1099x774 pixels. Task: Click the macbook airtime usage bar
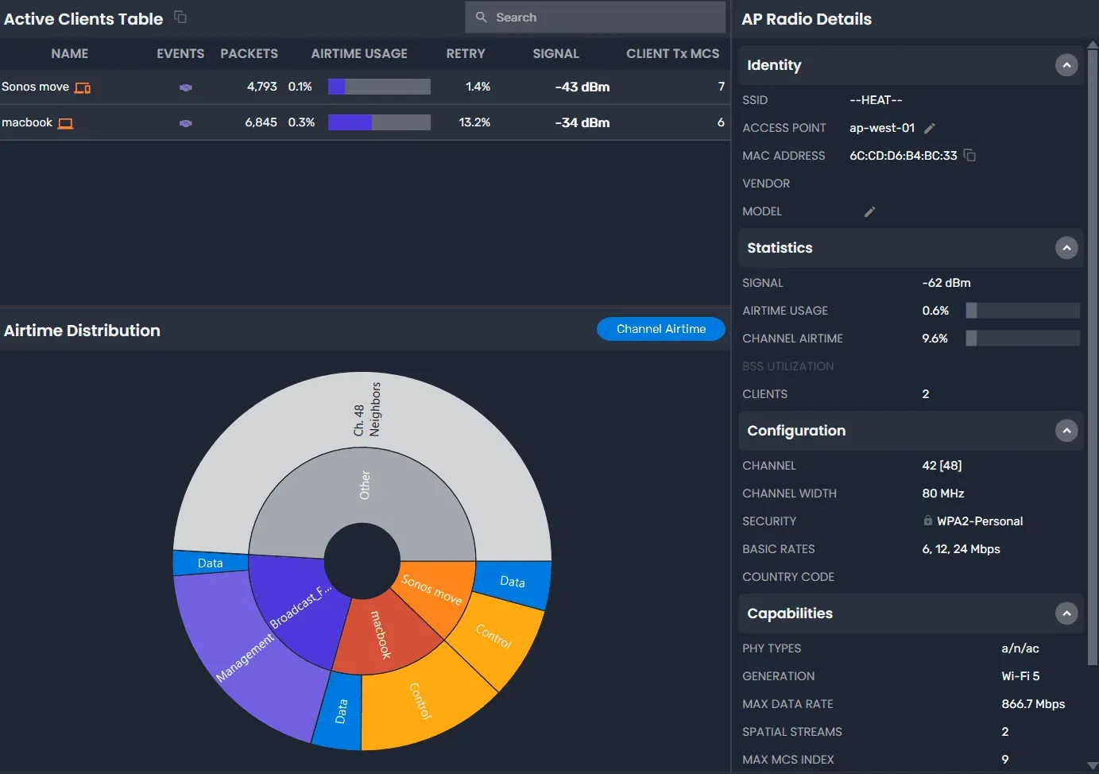pyautogui.click(x=379, y=122)
